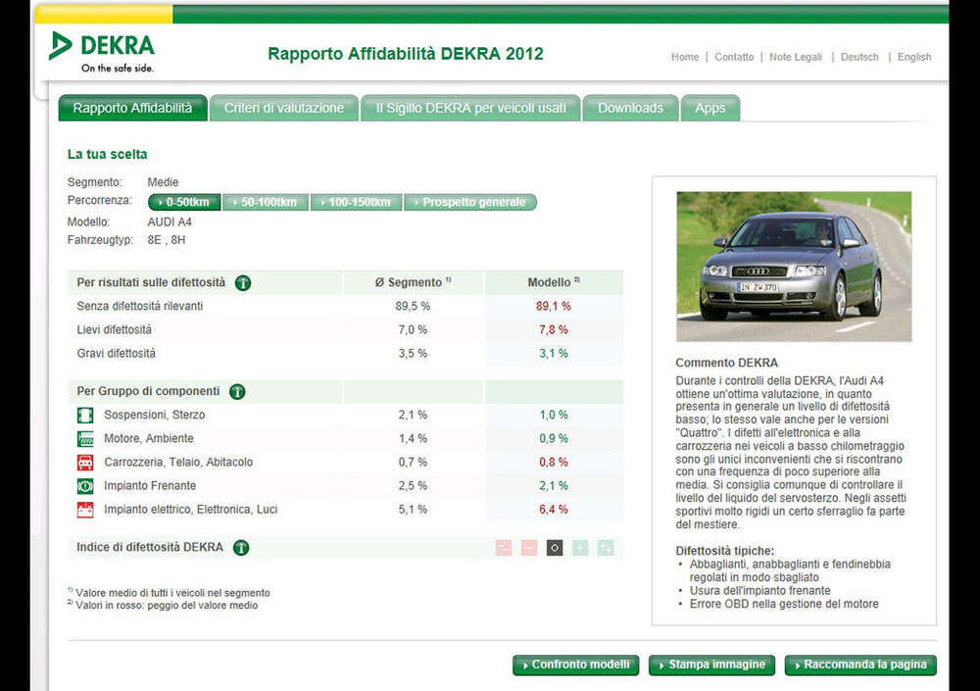Click info icon beside Indice di difettosità DEKRA
The image size is (980, 691).
click(241, 548)
